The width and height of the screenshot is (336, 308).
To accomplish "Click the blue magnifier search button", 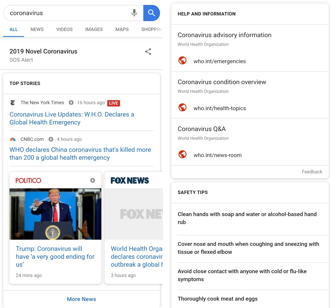I will tap(151, 13).
